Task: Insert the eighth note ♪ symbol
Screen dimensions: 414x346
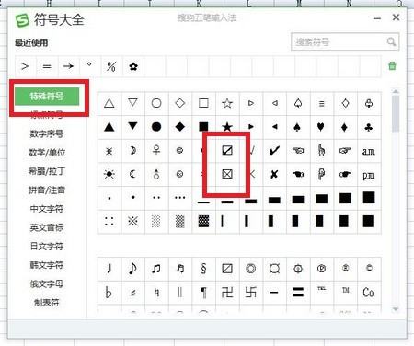Action: tap(132, 269)
